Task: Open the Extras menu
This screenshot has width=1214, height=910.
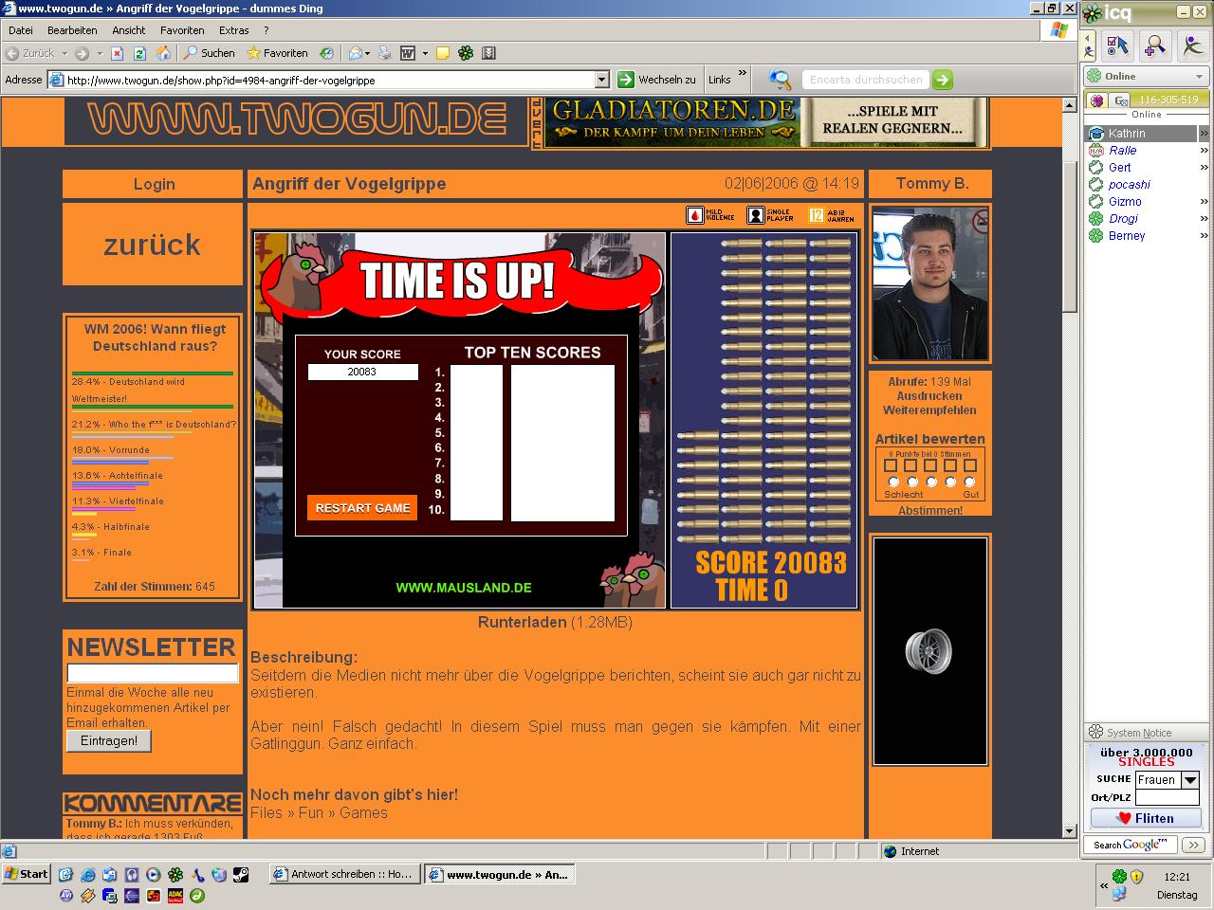Action: (x=233, y=30)
